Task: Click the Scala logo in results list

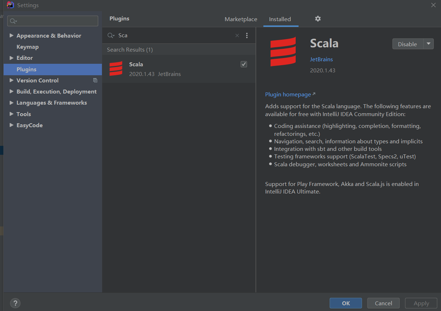Action: tap(116, 69)
